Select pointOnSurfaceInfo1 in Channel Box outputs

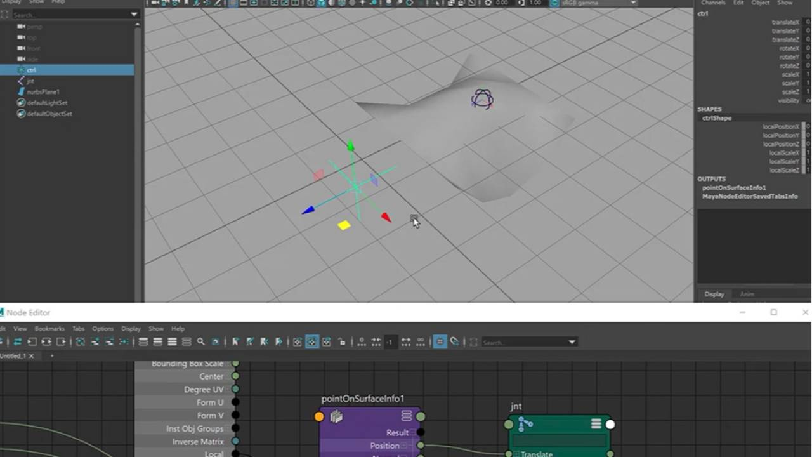[734, 188]
